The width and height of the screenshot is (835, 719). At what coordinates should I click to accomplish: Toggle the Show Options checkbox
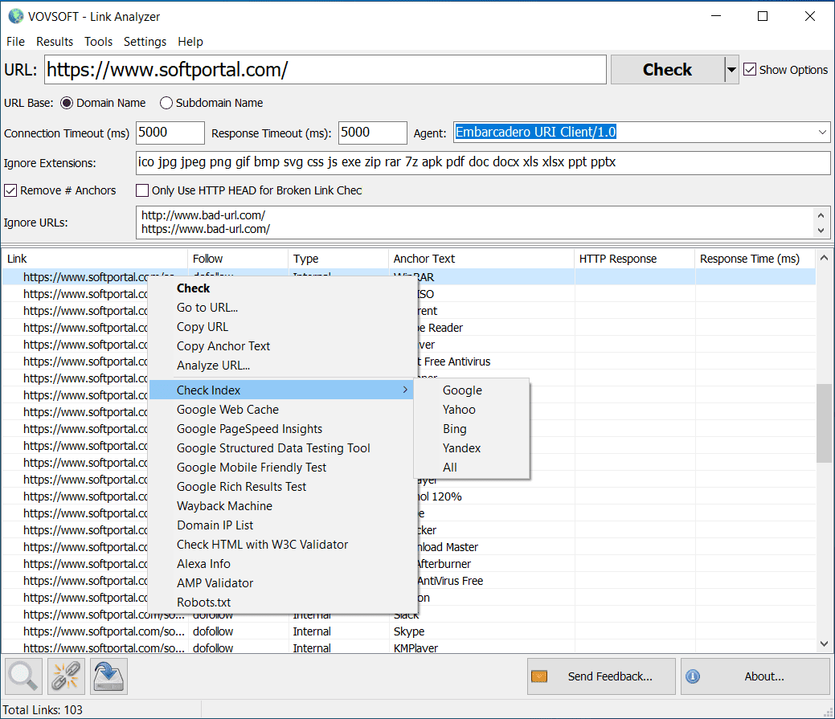coord(750,69)
